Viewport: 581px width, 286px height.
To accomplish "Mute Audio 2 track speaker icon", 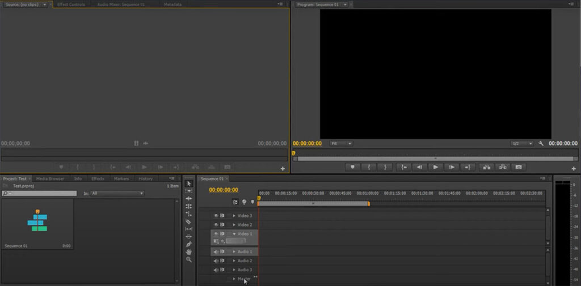I will [216, 261].
